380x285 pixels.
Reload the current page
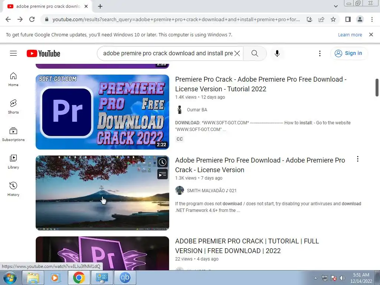tap(32, 19)
